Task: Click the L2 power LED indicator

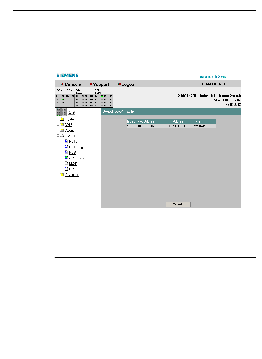Action: point(63,102)
